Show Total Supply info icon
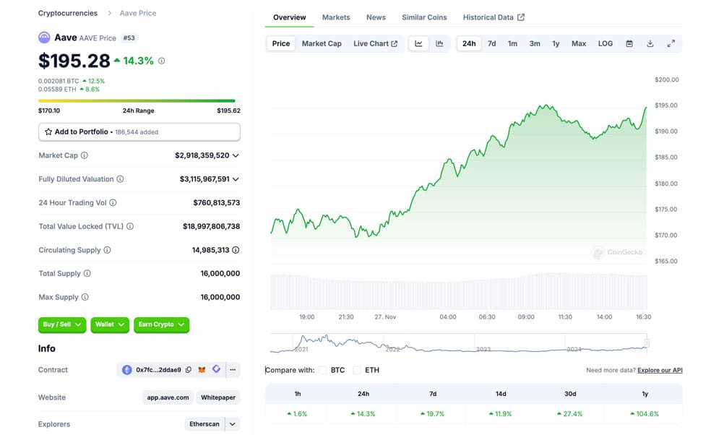 (x=87, y=274)
